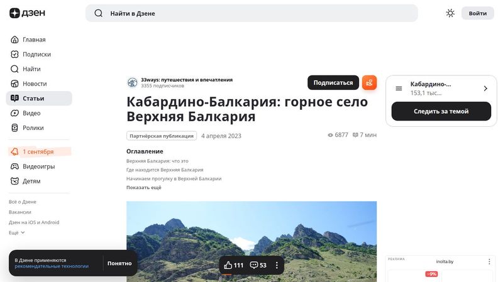Click the search bar magnifier icon
The width and height of the screenshot is (503, 282).
98,13
